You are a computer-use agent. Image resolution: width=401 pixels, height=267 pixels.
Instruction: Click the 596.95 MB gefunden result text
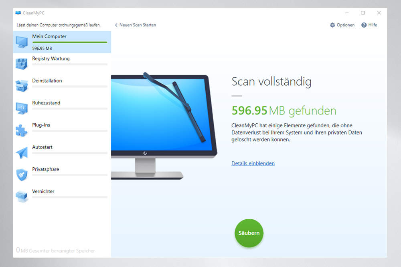coord(284,111)
